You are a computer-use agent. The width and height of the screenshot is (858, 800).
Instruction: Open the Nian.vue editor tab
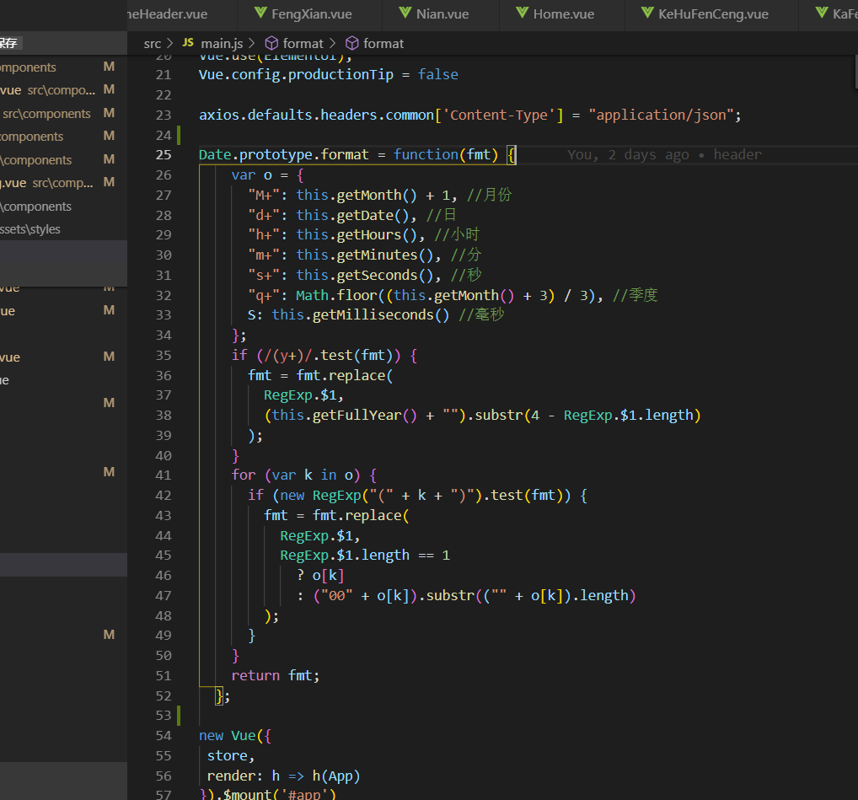441,14
